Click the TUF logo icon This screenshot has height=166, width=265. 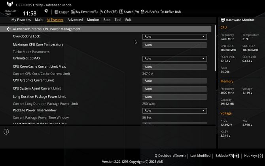pos(10,4)
